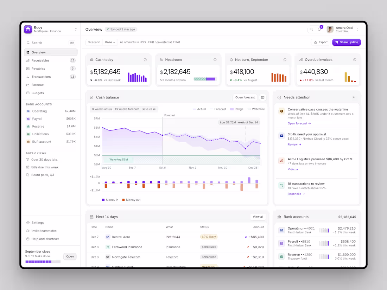
Task: Switch Cash balance to table view icon
Action: pyautogui.click(x=262, y=97)
